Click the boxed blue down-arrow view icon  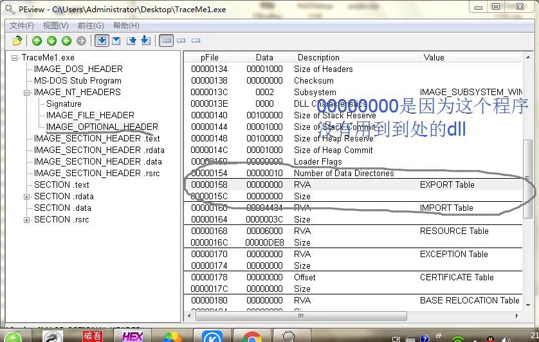click(102, 41)
